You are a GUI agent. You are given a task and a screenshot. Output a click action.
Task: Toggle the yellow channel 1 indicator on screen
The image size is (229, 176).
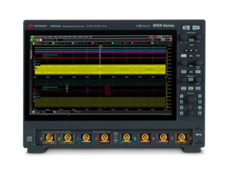[x=34, y=44]
